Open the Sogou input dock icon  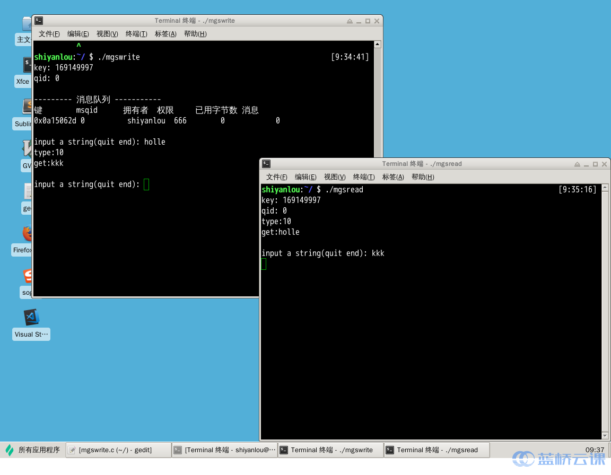pos(27,277)
